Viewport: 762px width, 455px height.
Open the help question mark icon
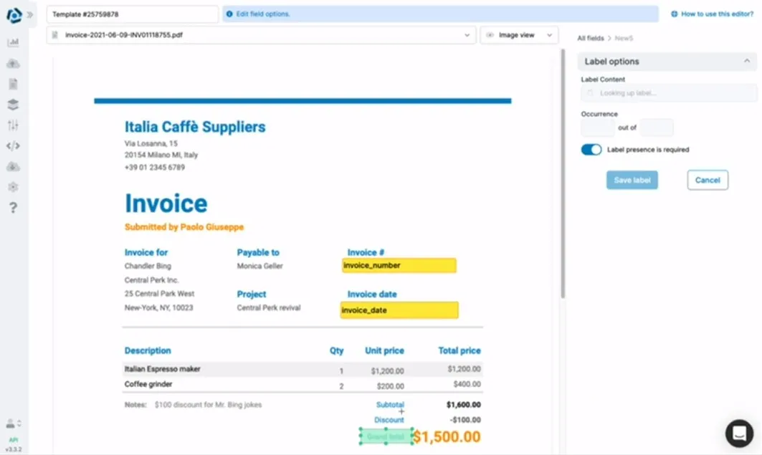13,208
